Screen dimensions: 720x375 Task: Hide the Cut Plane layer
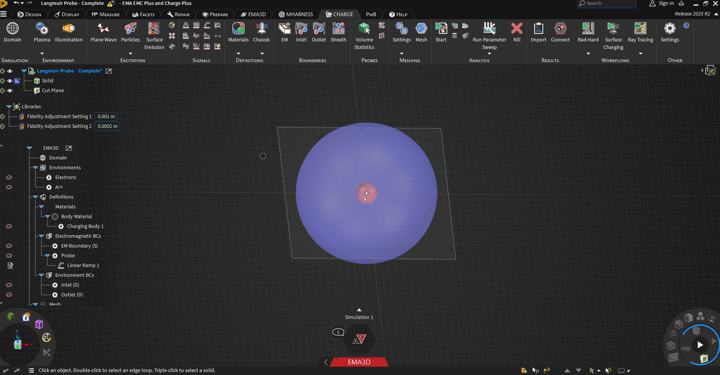click(10, 91)
